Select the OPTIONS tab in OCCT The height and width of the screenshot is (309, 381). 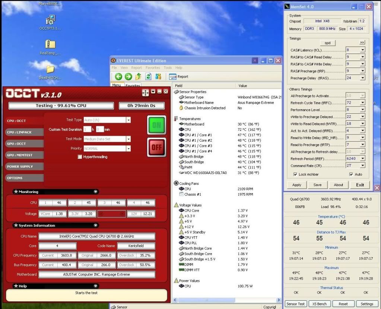[x=24, y=178]
